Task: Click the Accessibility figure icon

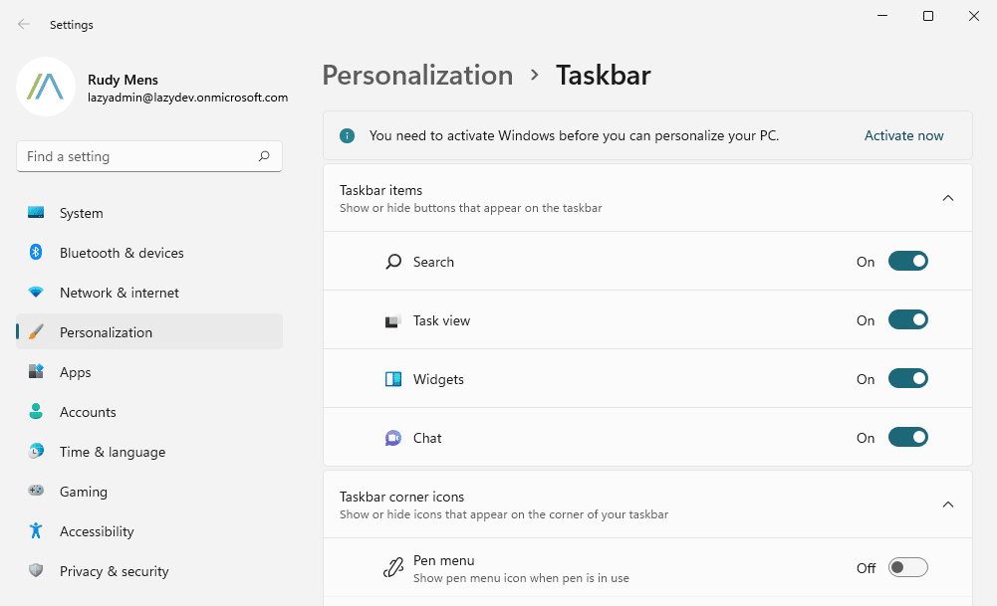Action: tap(36, 530)
